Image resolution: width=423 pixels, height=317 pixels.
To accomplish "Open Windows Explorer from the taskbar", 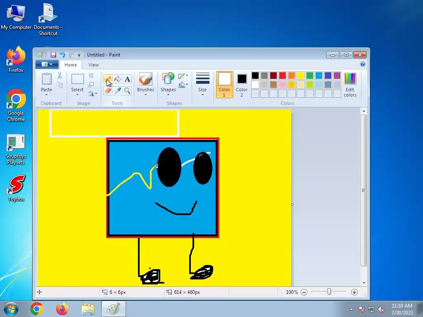I will [88, 309].
